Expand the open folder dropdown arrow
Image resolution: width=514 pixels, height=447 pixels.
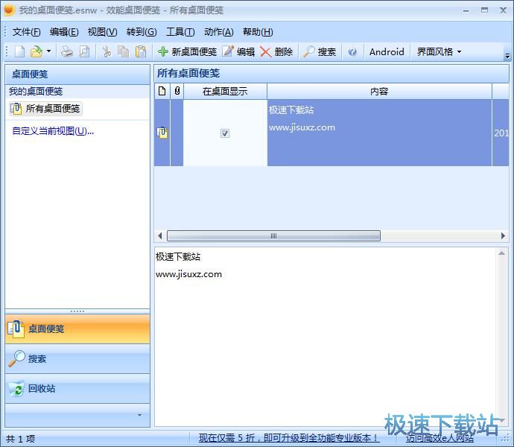[49, 51]
